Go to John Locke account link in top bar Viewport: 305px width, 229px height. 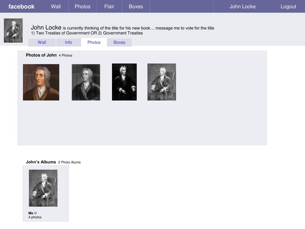(242, 7)
